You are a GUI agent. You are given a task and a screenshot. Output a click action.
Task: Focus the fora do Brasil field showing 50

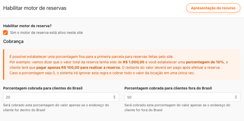pyautogui.click(x=182, y=97)
